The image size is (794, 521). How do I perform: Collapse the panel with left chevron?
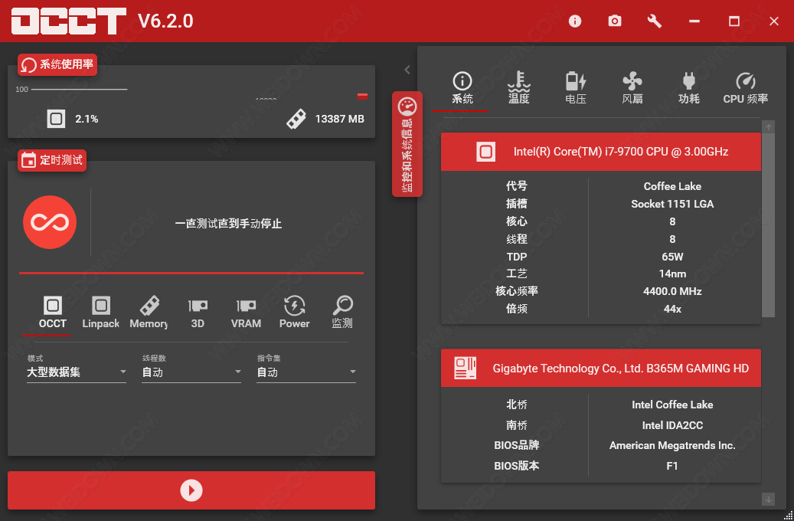pyautogui.click(x=407, y=70)
